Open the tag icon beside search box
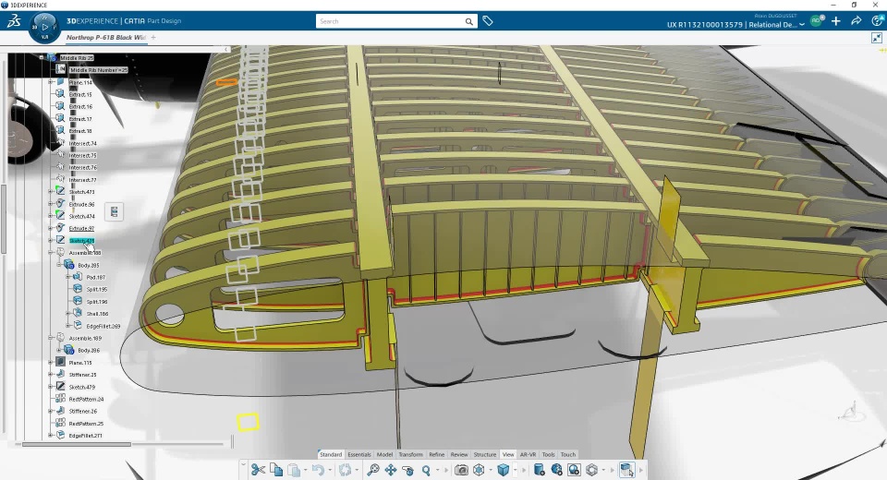887x480 pixels. (x=488, y=21)
